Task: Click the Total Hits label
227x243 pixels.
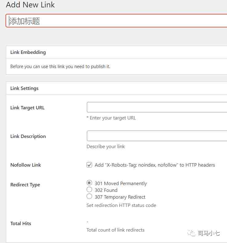Action: (x=21, y=224)
